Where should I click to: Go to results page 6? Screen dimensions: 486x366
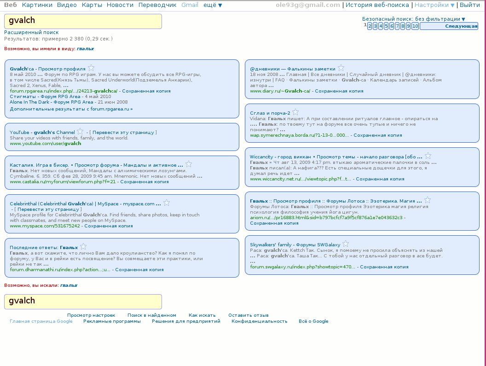392,26
